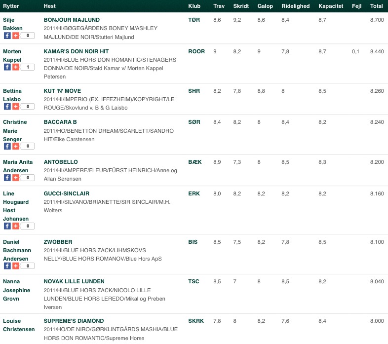Screen dimensions: 388x344
Task: Share Christine Marie Senger on Facebook
Action: (7, 146)
